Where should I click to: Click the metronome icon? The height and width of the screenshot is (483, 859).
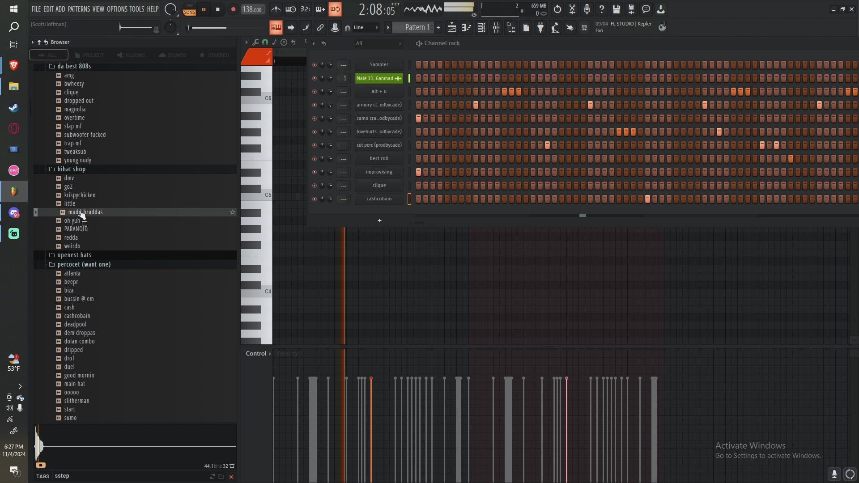click(x=276, y=9)
